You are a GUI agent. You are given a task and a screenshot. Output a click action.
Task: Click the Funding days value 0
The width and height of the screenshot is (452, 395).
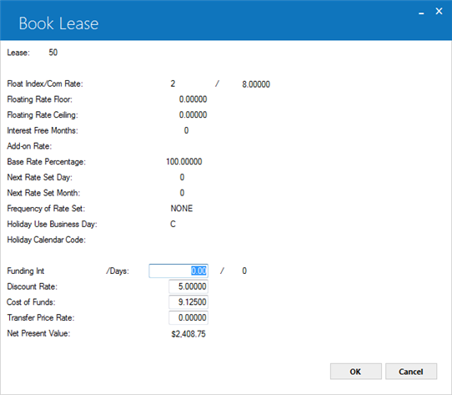[244, 271]
